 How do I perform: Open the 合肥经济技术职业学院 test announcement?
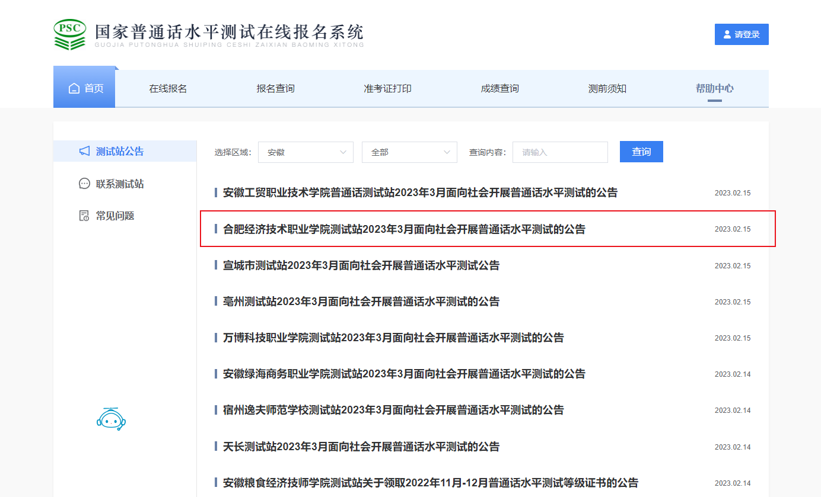tap(404, 229)
